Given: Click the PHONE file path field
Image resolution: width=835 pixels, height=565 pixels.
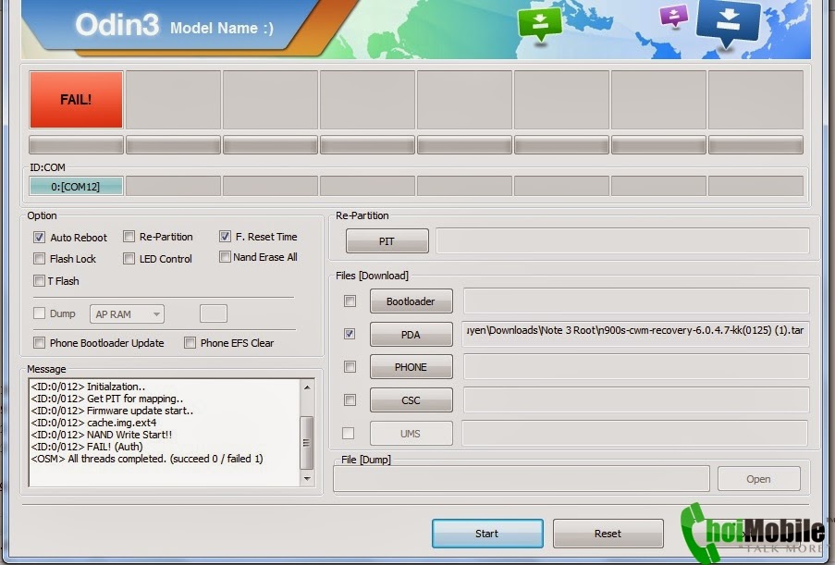Looking at the screenshot, I should 636,367.
